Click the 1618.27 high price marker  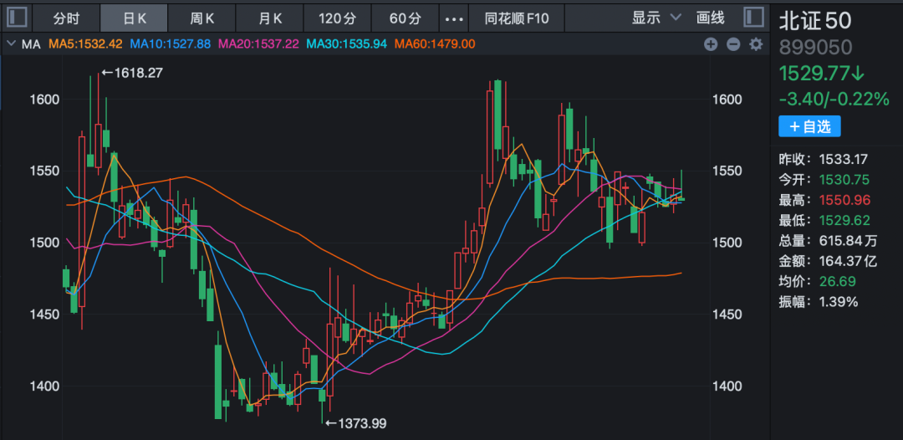tap(132, 73)
